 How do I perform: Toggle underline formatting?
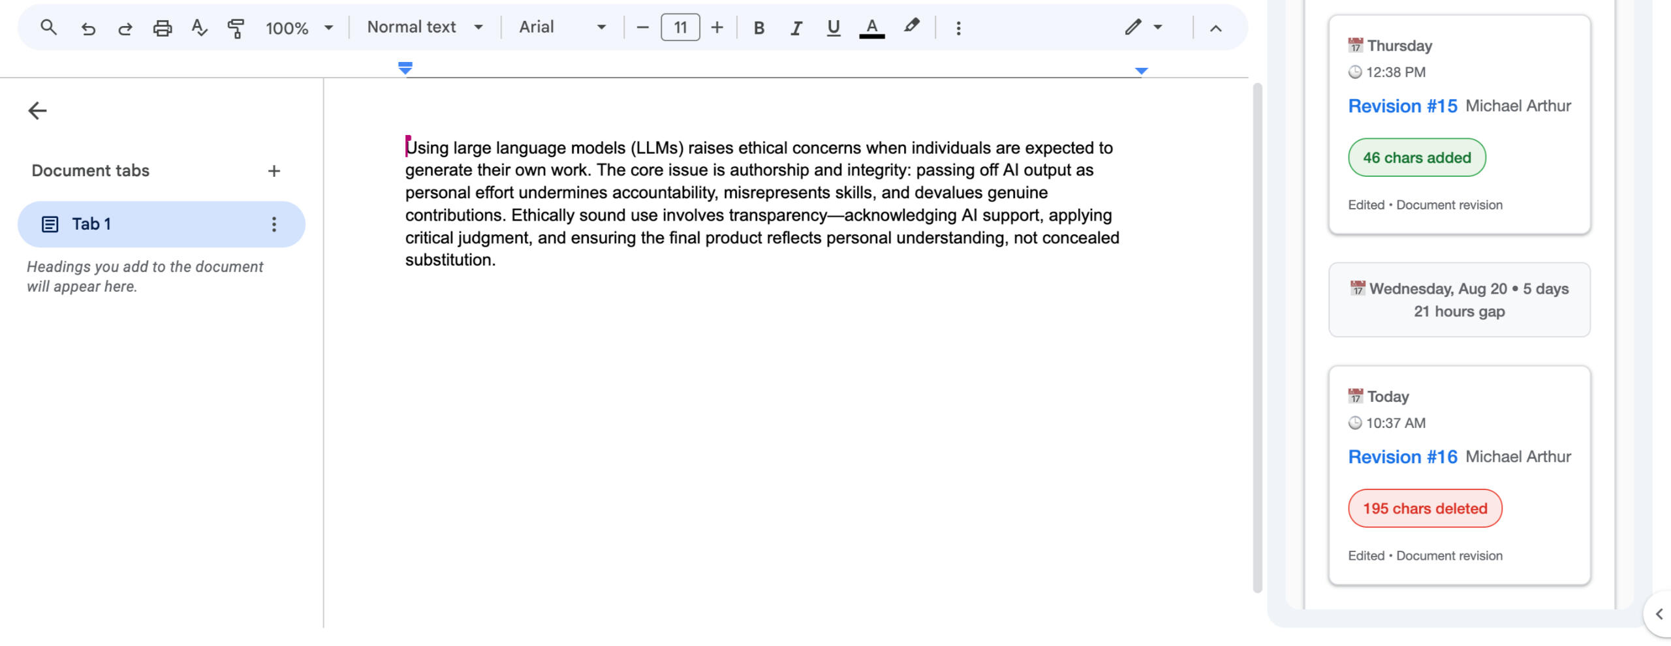point(833,28)
